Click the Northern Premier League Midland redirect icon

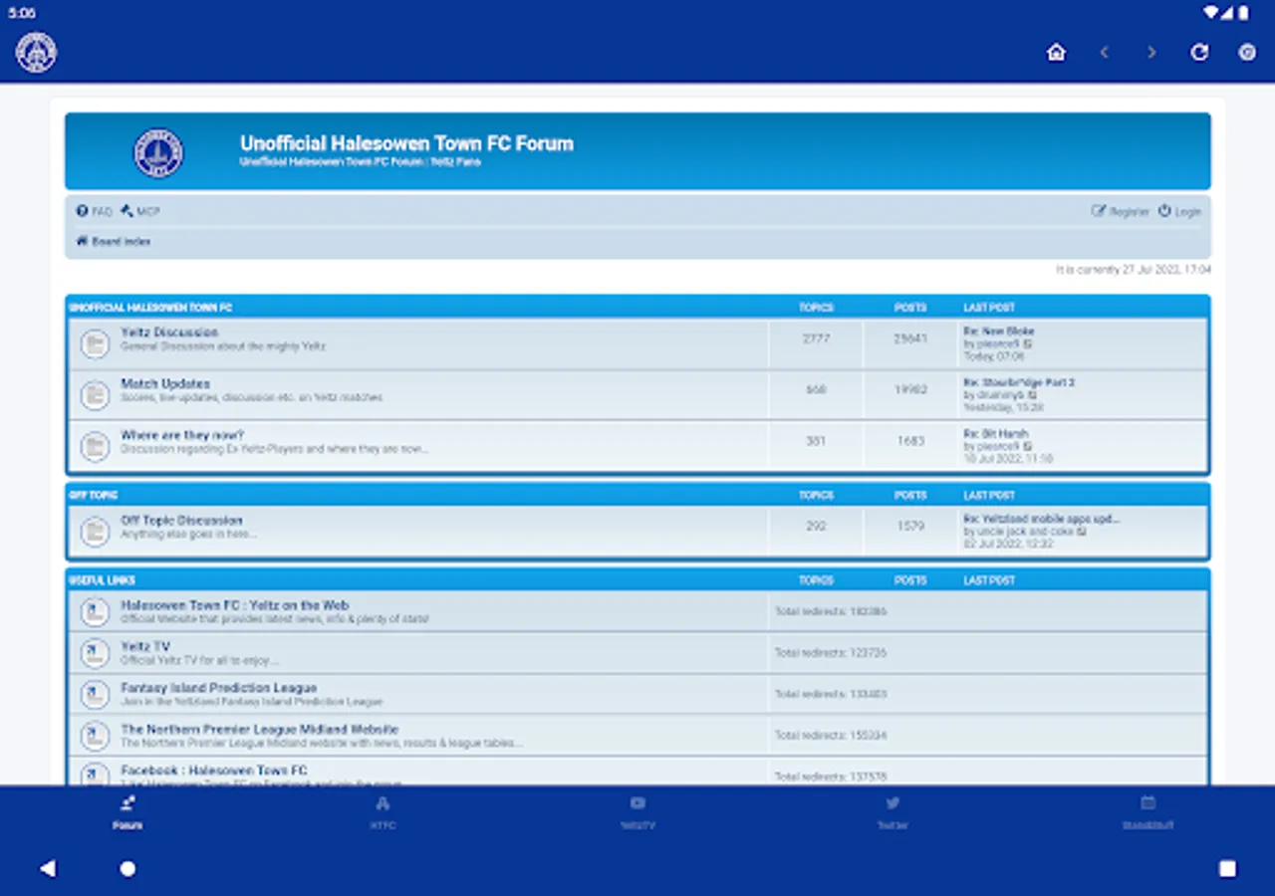click(x=95, y=737)
